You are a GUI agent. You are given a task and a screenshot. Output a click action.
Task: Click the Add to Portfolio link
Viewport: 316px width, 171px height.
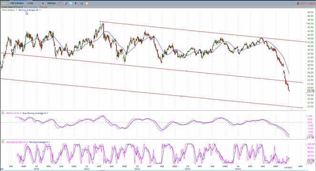31,7
